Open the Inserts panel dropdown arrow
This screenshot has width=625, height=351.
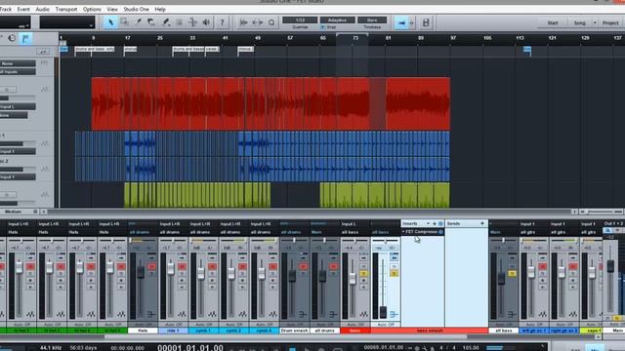point(428,223)
